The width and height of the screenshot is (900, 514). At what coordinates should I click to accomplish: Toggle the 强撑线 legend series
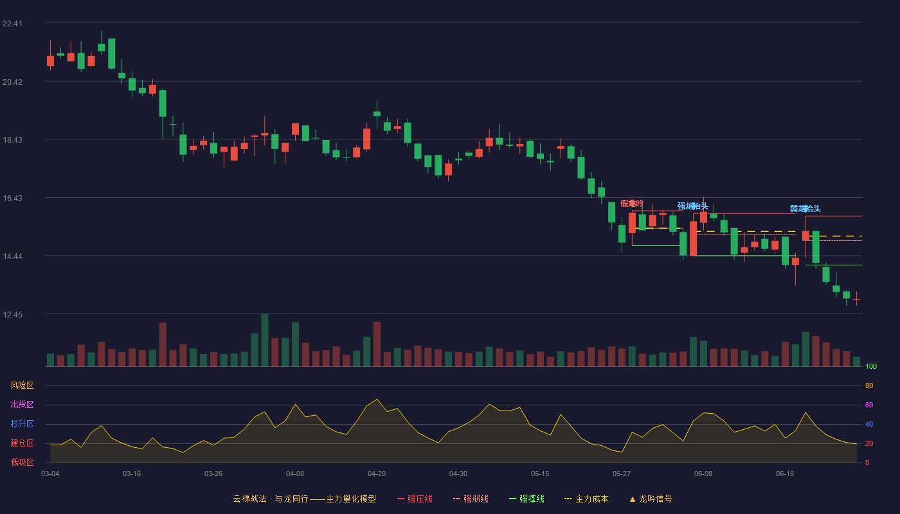(x=526, y=499)
